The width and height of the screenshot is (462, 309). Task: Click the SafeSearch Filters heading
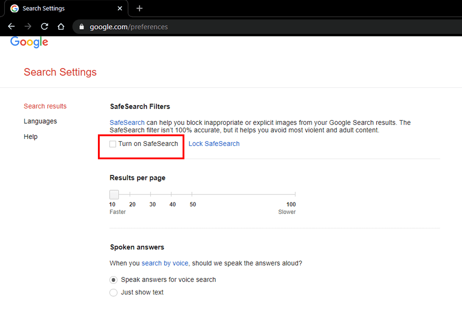pos(140,106)
